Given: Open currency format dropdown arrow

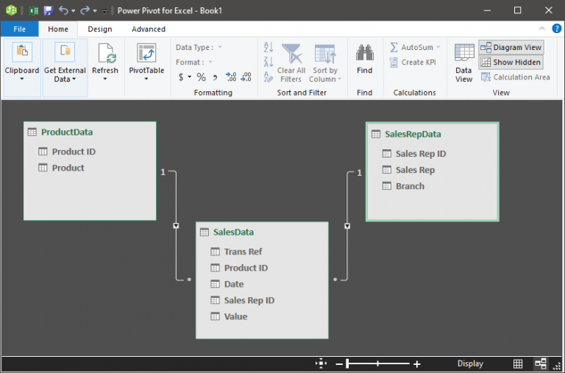Looking at the screenshot, I should coord(190,77).
